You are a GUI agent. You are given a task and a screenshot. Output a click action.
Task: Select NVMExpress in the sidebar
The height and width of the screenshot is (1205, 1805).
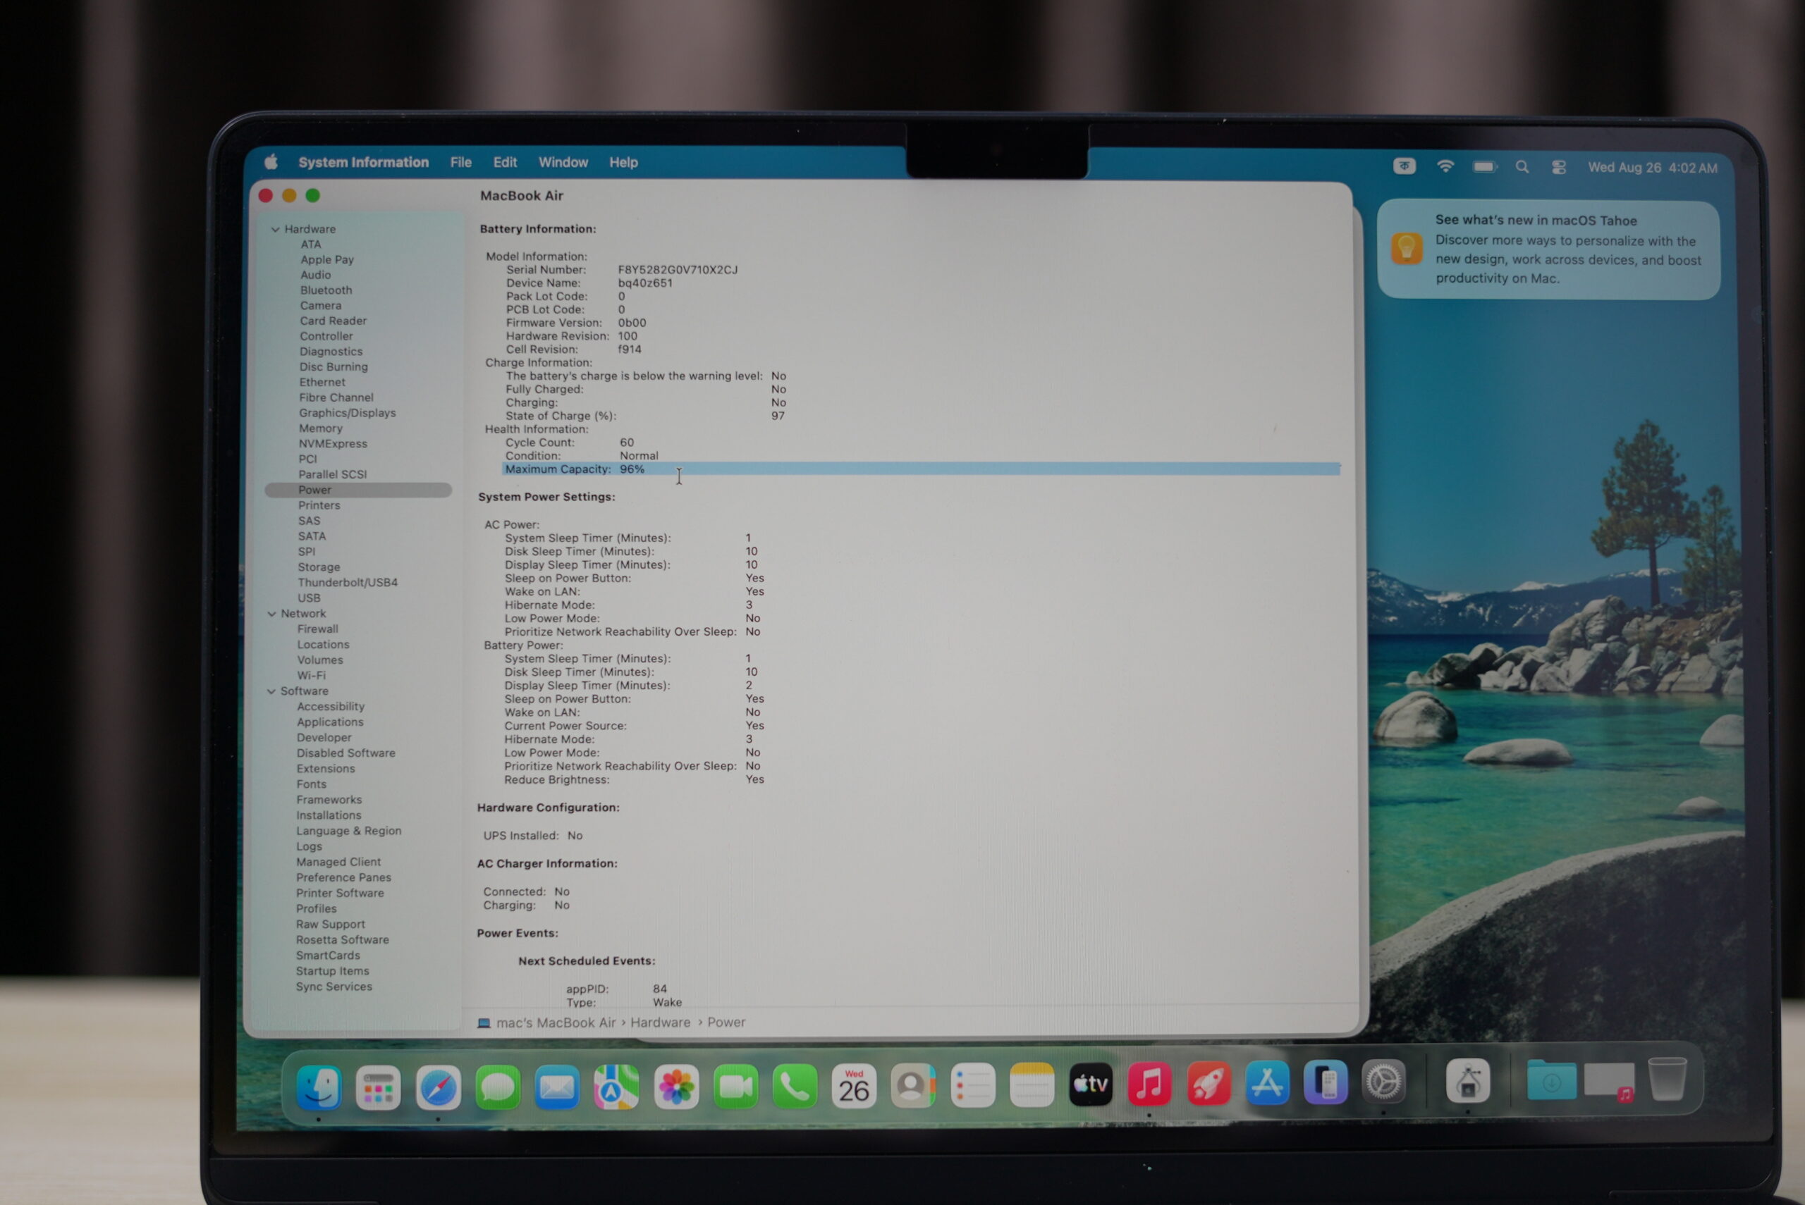333,443
